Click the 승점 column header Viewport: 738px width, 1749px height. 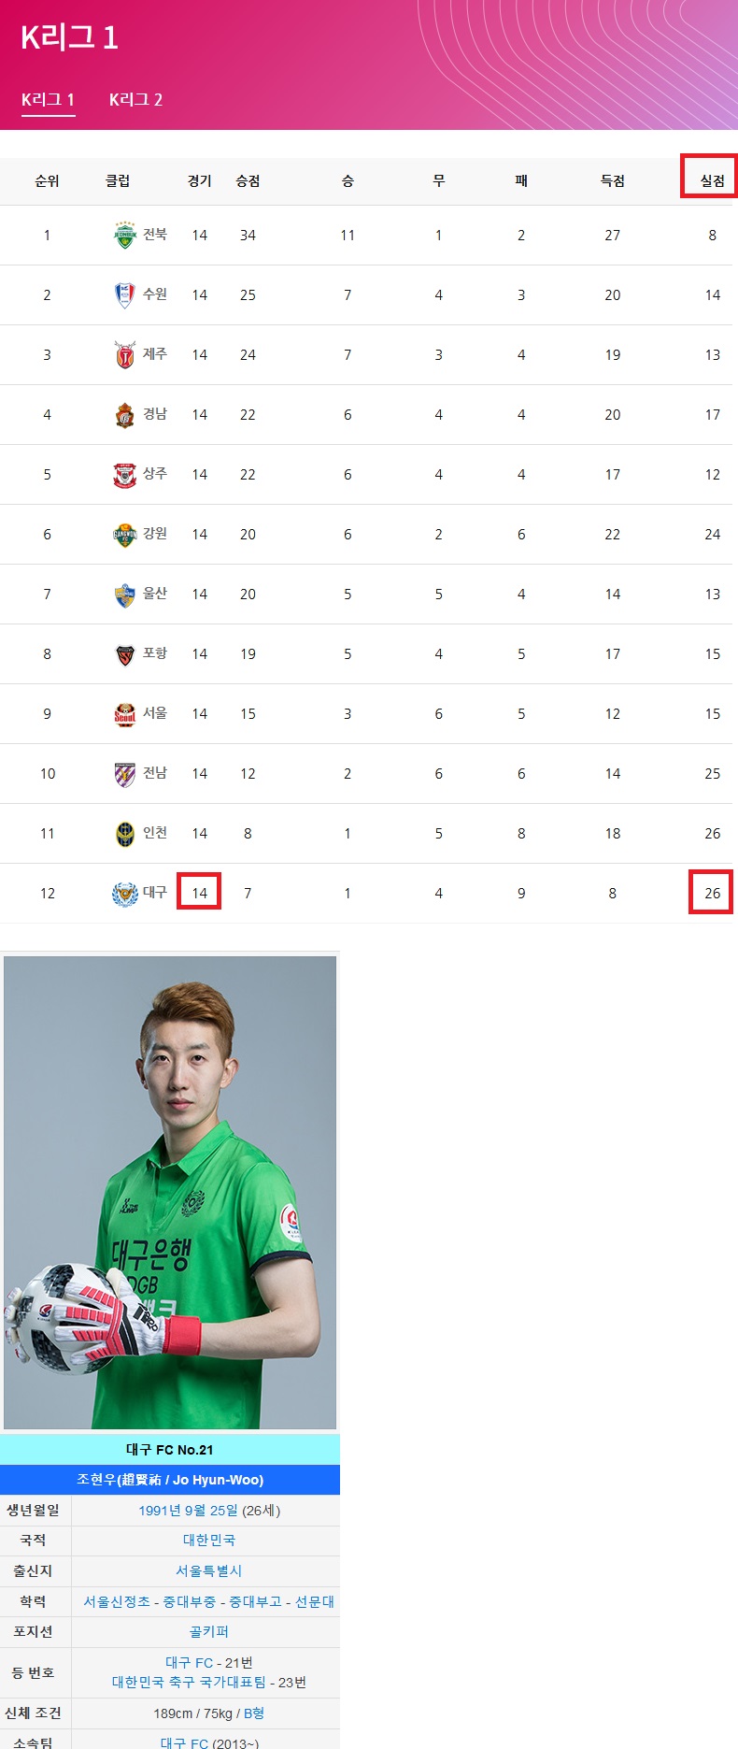point(248,180)
